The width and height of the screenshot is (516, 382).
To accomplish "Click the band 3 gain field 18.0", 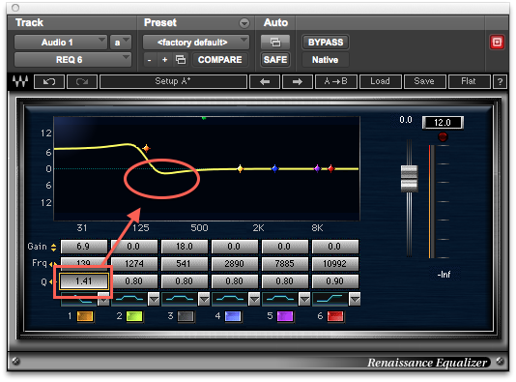I will tap(184, 247).
